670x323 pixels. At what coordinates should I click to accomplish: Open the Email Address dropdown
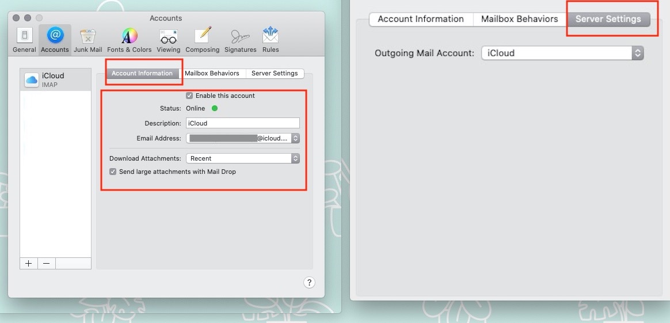coord(243,138)
